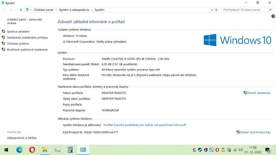
Task: Open Správca zariadení shield icon
Action: coord(3,32)
